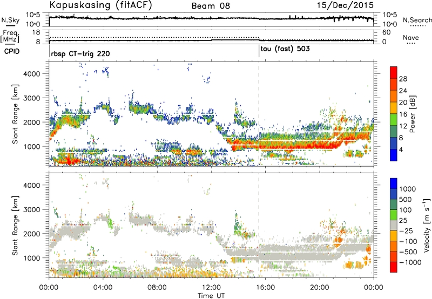
Task: Click the Power scale value '4'
Action: point(401,149)
